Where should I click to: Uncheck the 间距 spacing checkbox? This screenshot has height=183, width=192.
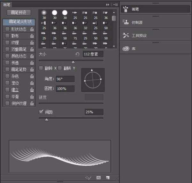pyautogui.click(x=41, y=112)
